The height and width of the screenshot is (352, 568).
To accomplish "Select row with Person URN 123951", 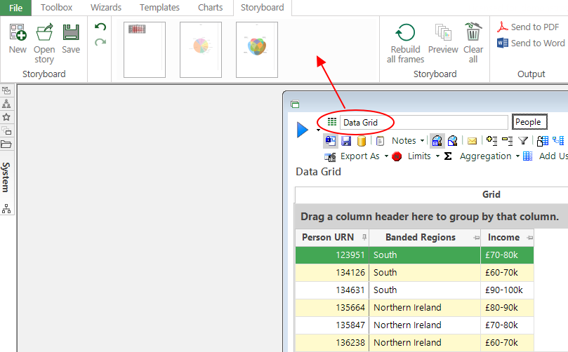I will pyautogui.click(x=414, y=255).
